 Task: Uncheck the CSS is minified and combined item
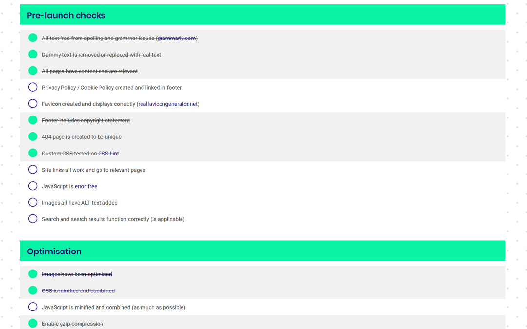coord(33,290)
